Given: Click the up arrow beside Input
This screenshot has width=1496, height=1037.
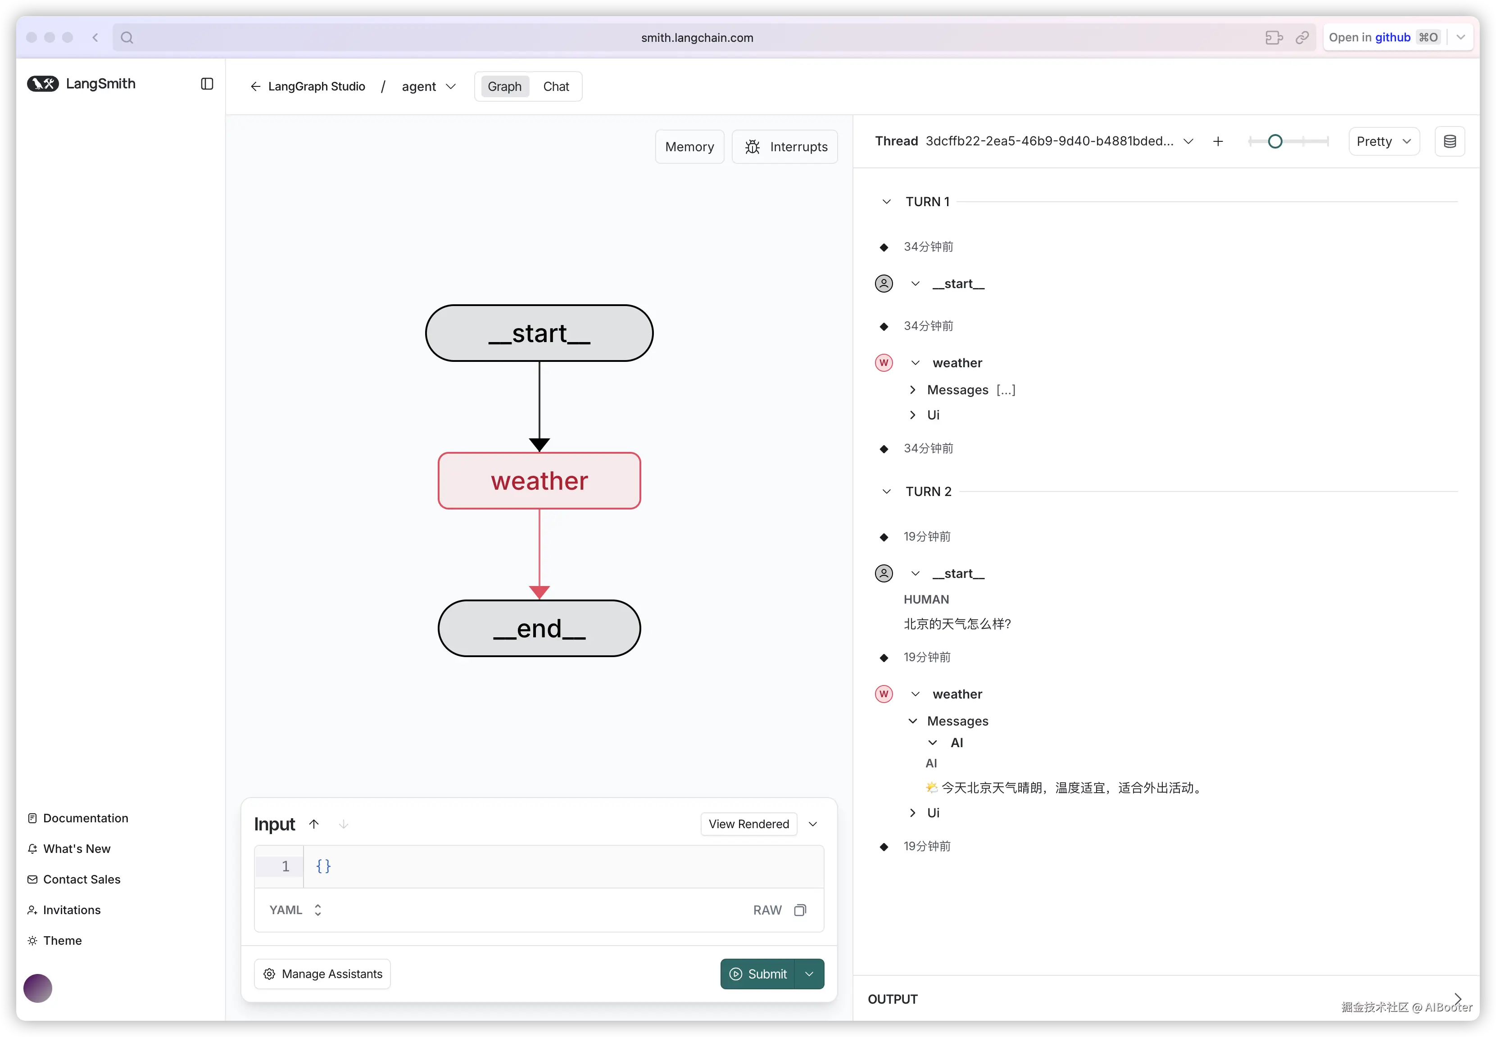Looking at the screenshot, I should tap(314, 824).
